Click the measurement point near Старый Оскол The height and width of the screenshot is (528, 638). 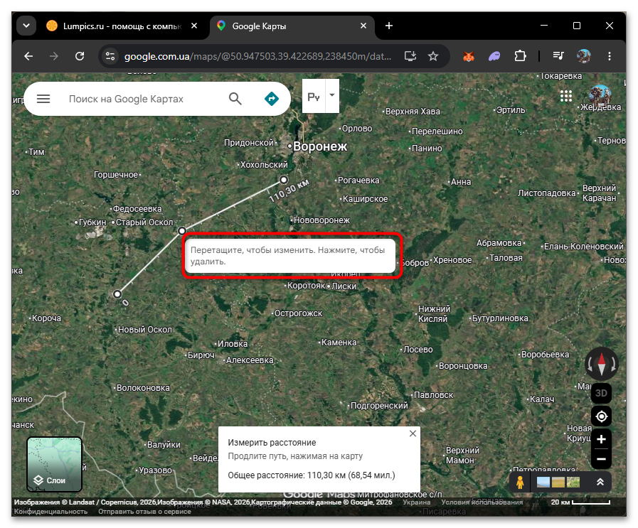click(x=182, y=231)
